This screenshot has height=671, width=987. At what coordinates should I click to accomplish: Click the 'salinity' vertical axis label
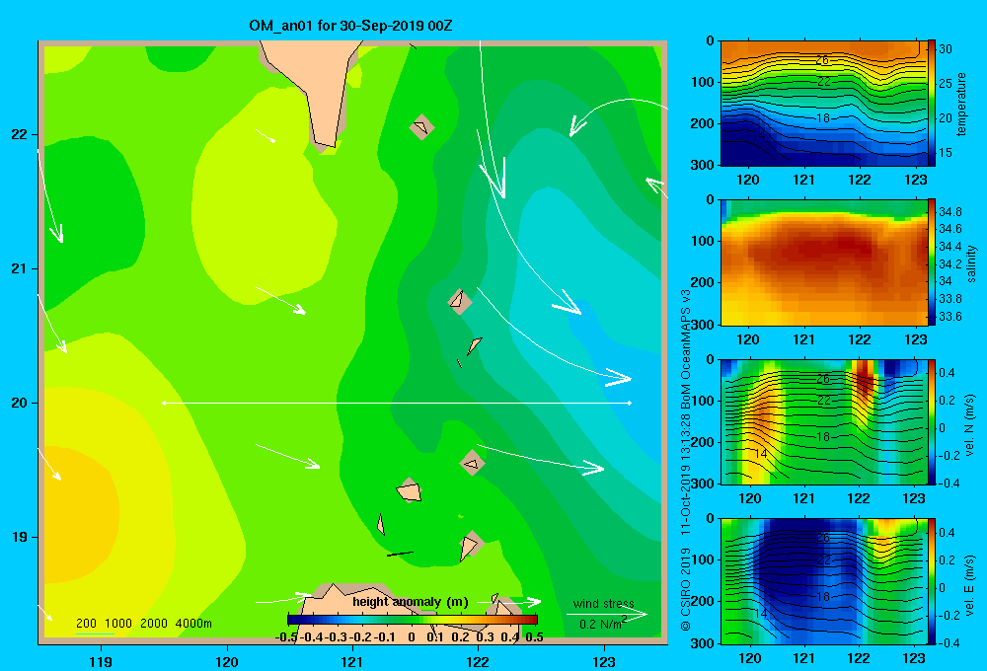point(971,263)
